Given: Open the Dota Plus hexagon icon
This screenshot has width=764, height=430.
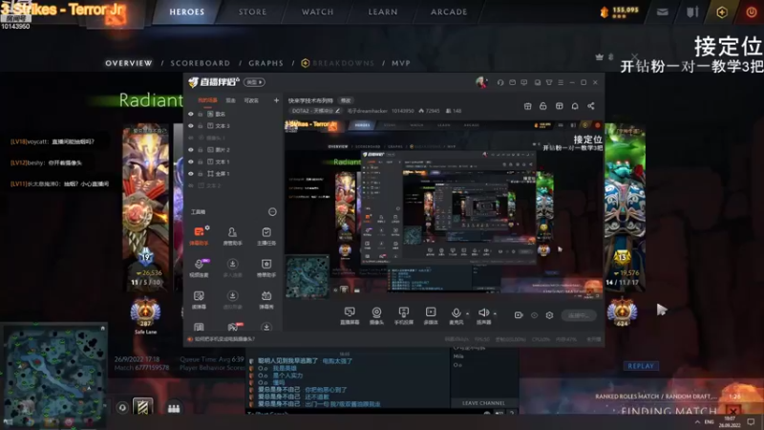Looking at the screenshot, I should coord(722,12).
